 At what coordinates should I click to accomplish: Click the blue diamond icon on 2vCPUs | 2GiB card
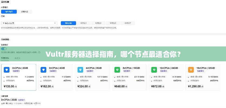coord(6,70)
